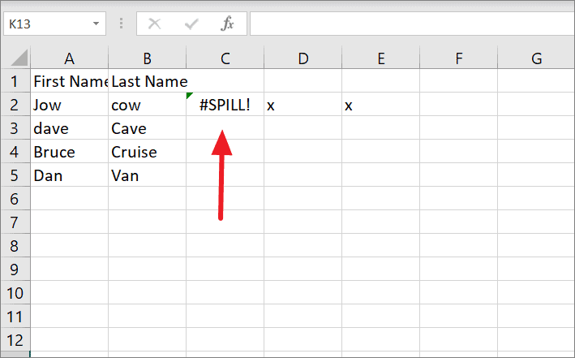Select the Last Name header cell
This screenshot has height=358, width=575.
(147, 81)
